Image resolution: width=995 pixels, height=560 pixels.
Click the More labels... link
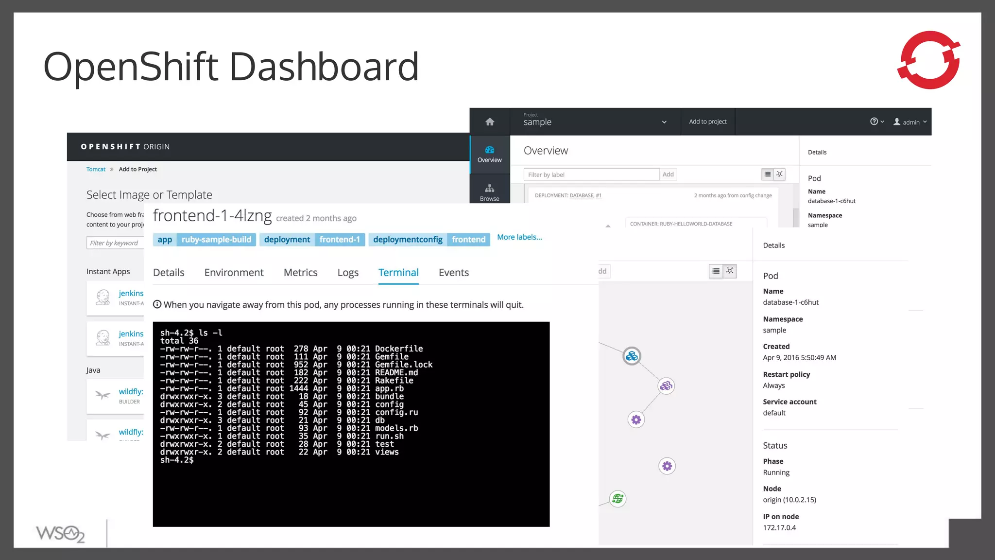(519, 237)
